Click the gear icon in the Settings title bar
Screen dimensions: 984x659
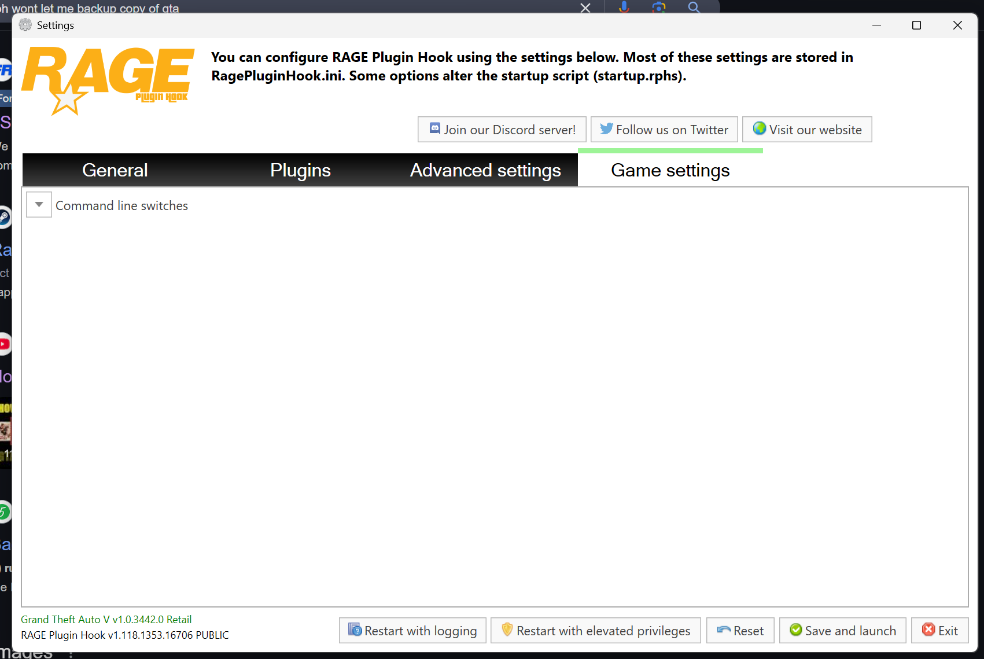pyautogui.click(x=25, y=25)
